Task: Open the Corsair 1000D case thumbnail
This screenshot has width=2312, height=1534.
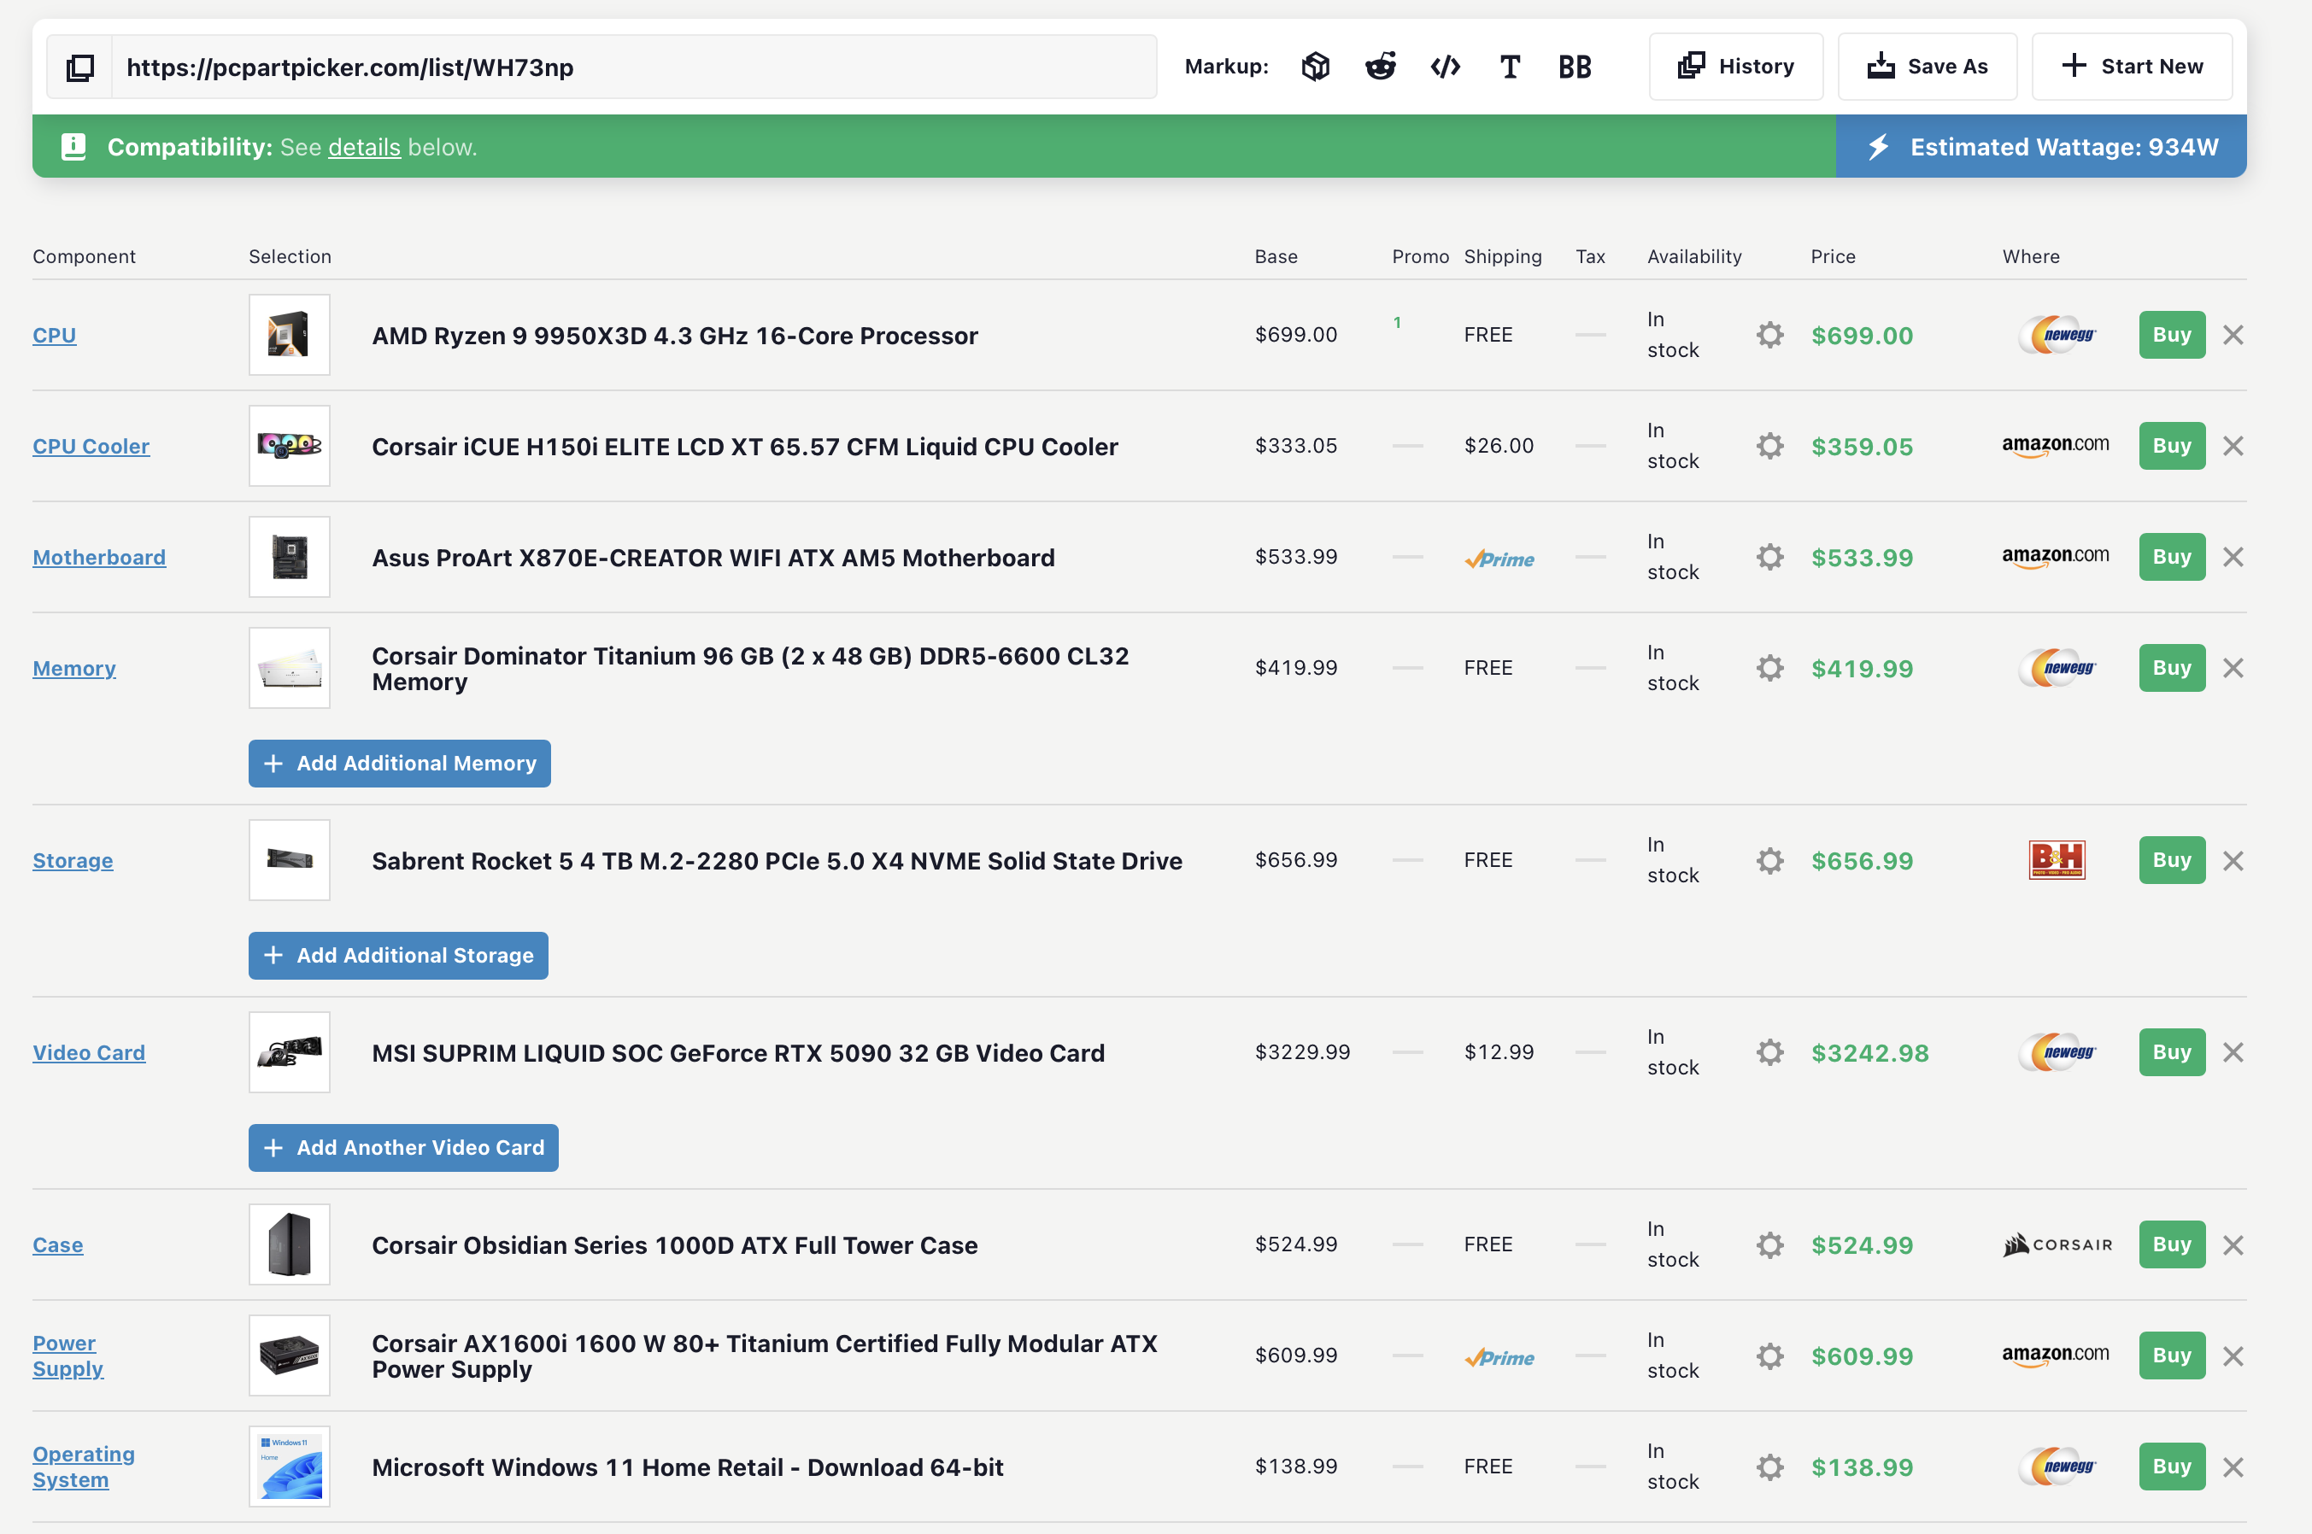Action: click(x=289, y=1244)
